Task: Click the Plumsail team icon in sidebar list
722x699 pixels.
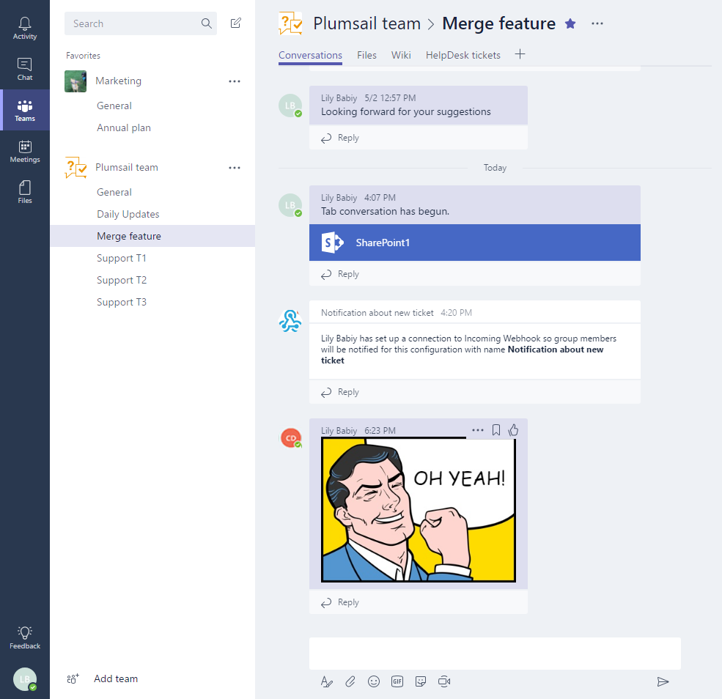Action: (75, 168)
